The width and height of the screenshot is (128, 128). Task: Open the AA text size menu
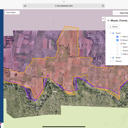[x=25, y=6]
